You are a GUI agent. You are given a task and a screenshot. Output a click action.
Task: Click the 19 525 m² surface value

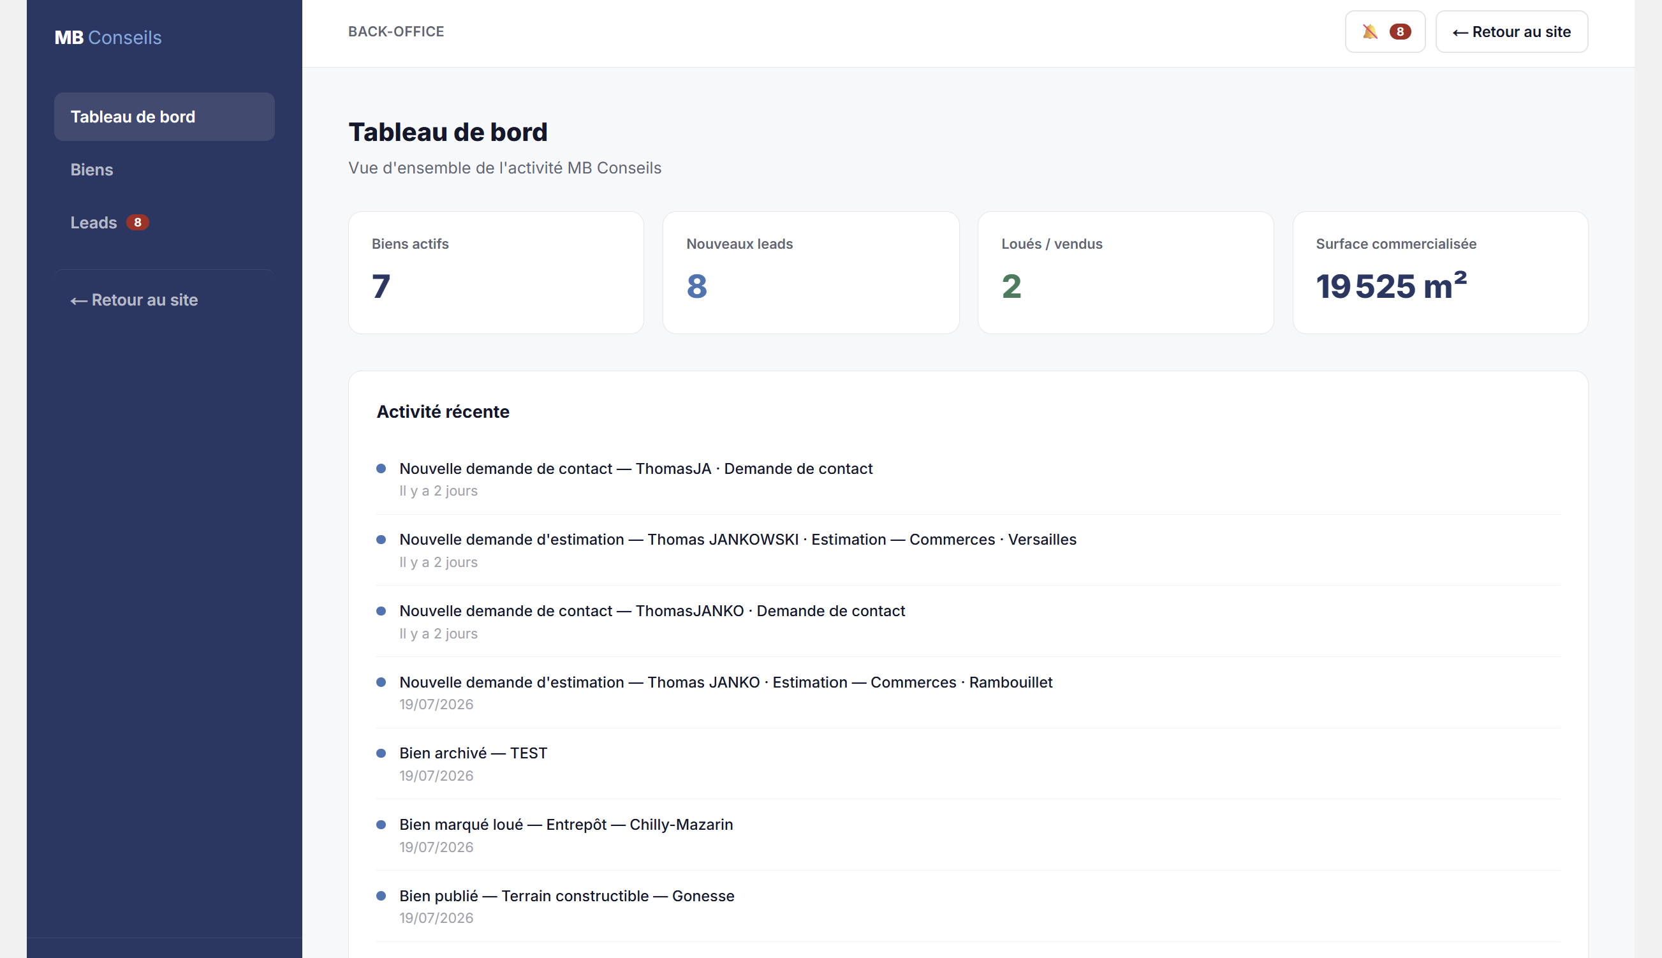tap(1392, 286)
